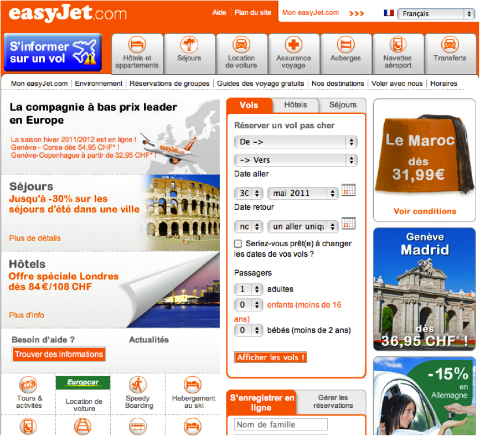Screen dimensions: 480x436
Task: Open Réservations de groupes menu item
Action: pos(169,84)
